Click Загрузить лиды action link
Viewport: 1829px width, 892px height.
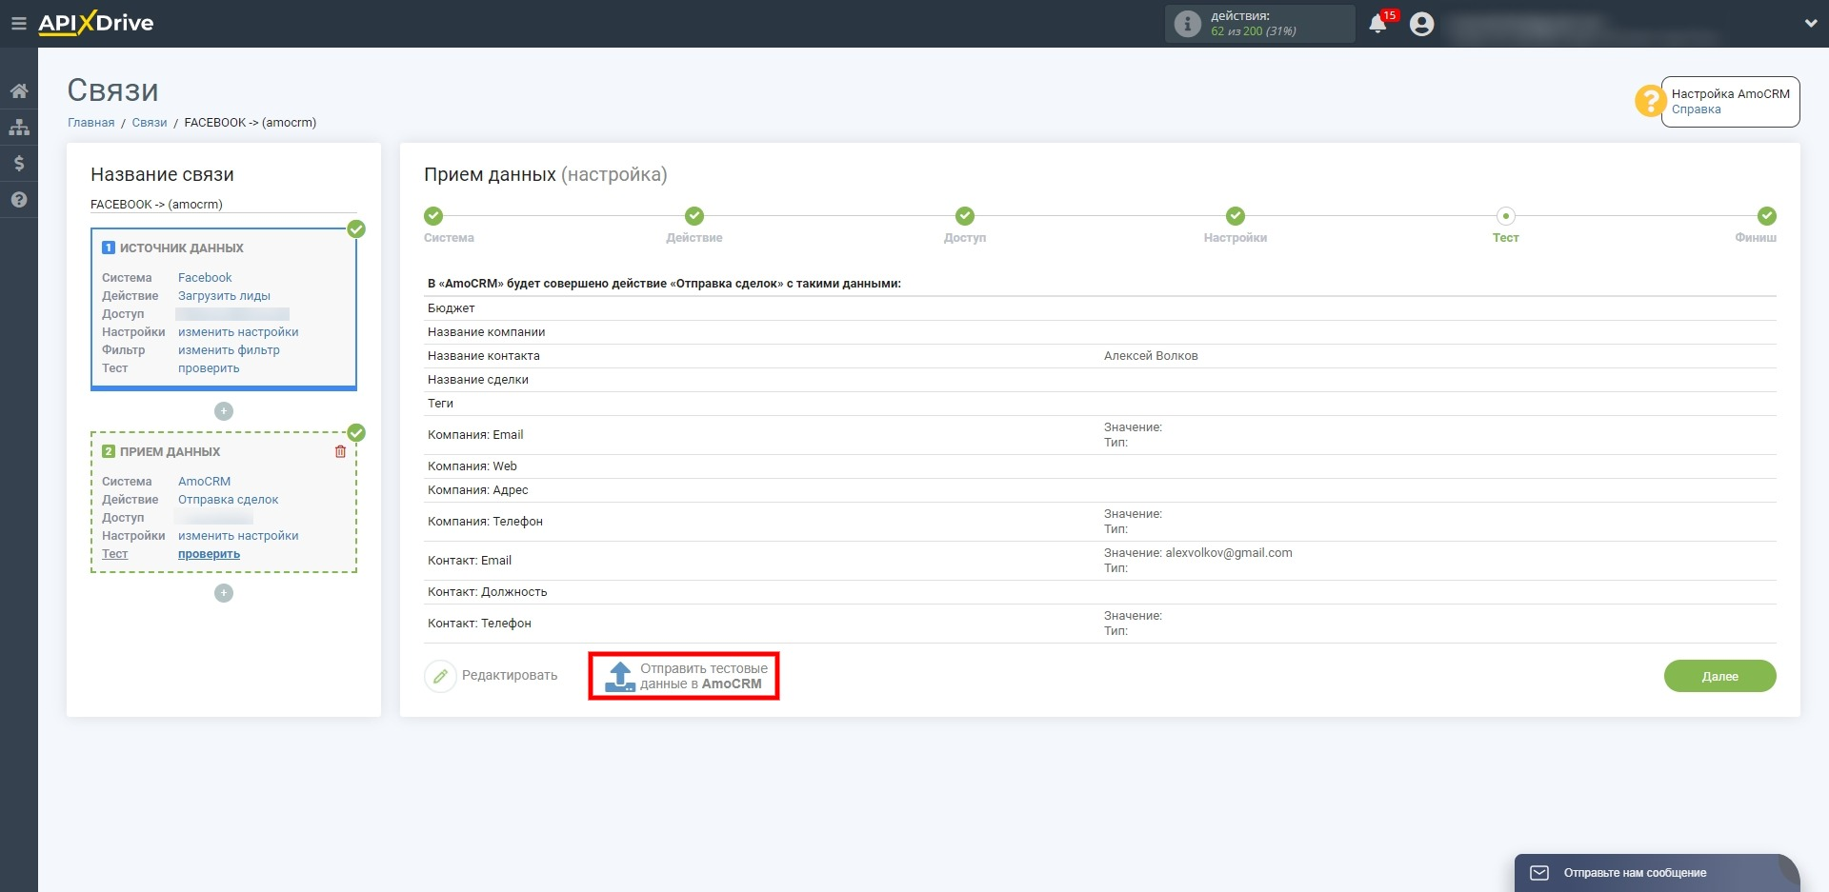[x=224, y=296]
